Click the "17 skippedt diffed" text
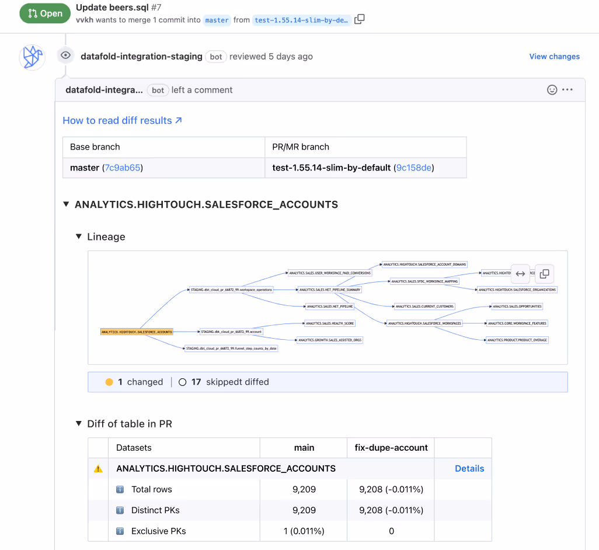The image size is (599, 550). click(230, 382)
